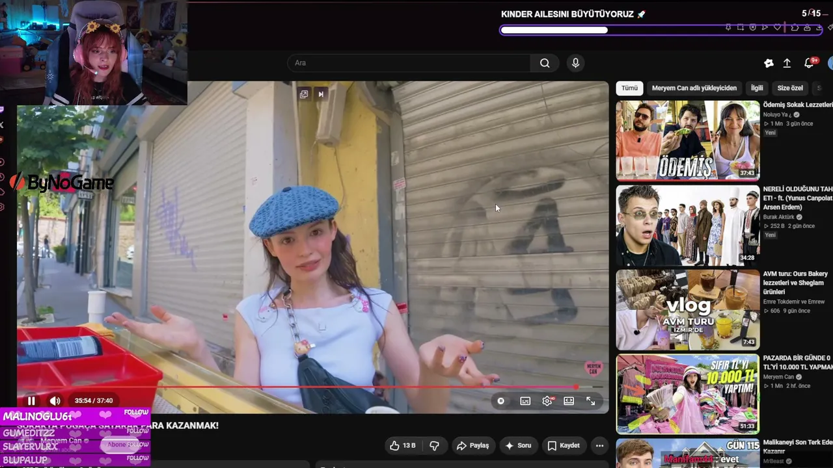Enter fullscreen on the video player

[591, 401]
